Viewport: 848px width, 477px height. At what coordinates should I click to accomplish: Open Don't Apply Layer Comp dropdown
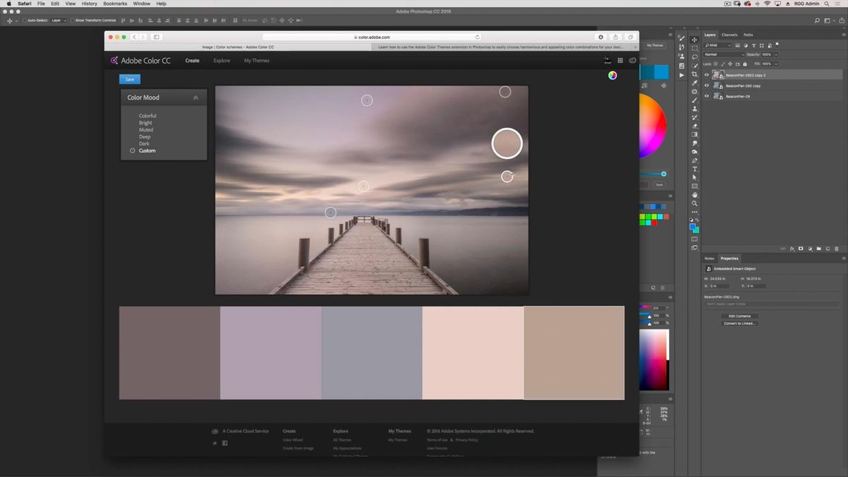point(770,304)
